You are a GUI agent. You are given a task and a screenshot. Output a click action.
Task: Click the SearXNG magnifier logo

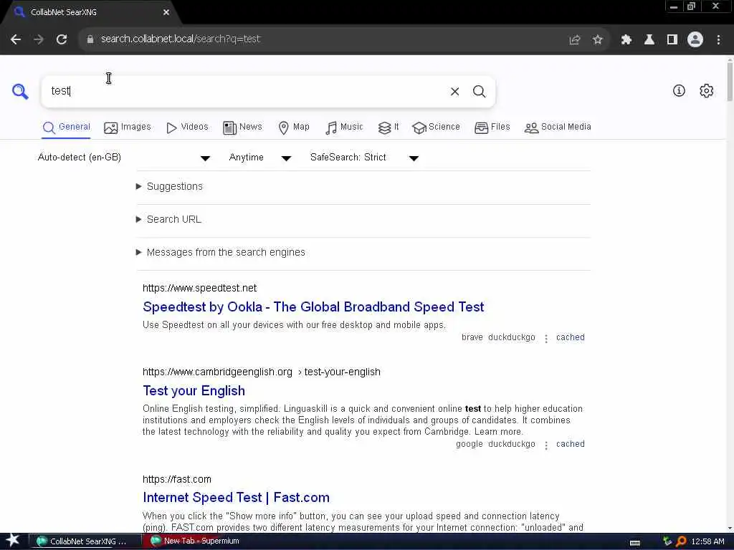pos(20,91)
